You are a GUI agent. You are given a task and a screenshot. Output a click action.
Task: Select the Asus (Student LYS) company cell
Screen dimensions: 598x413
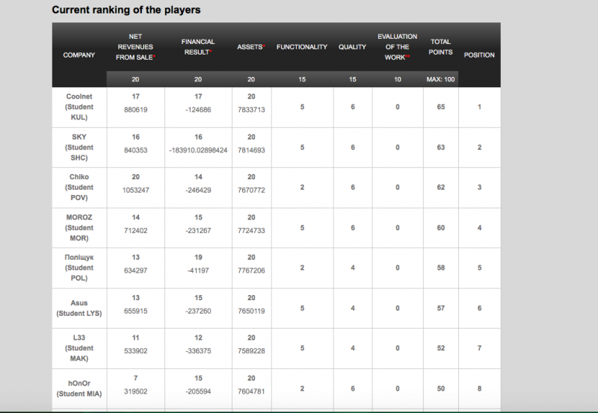click(x=78, y=308)
